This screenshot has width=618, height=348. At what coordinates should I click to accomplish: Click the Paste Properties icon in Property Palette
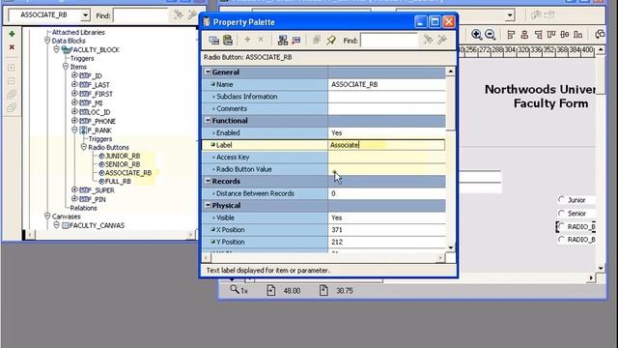[x=228, y=40]
